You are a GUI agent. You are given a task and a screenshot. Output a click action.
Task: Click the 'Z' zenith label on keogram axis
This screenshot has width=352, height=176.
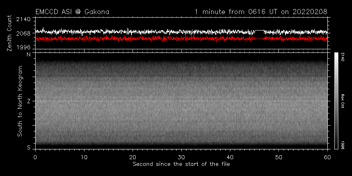(x=29, y=101)
